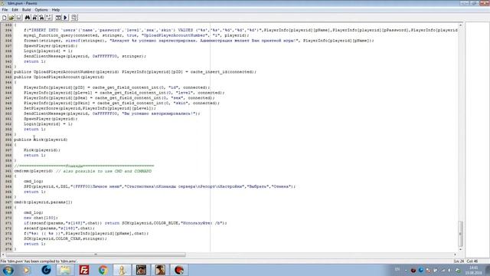Click the last toolbar icon after the Run arrow

[x=74, y=18]
